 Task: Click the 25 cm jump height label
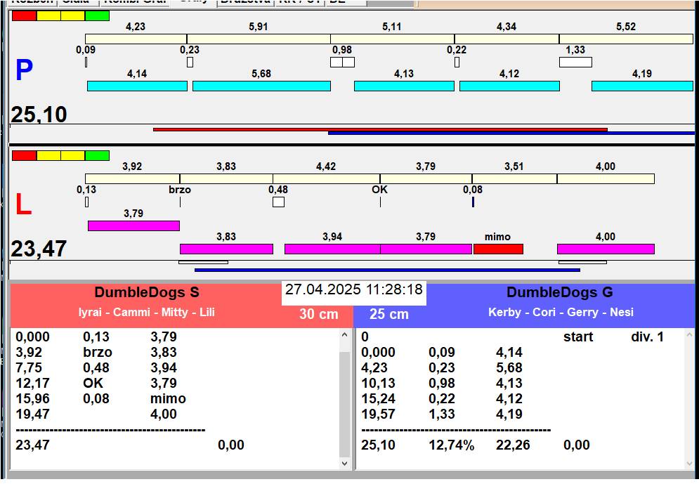388,314
